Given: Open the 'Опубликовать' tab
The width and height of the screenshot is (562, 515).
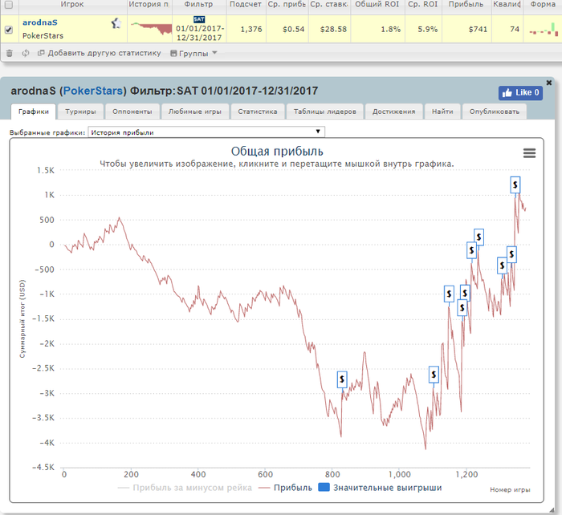Looking at the screenshot, I should (495, 112).
